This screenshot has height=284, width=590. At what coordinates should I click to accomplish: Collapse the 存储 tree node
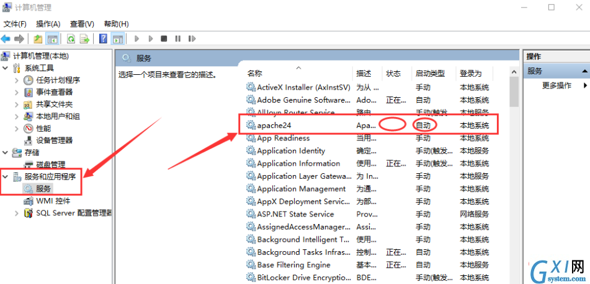[5, 152]
